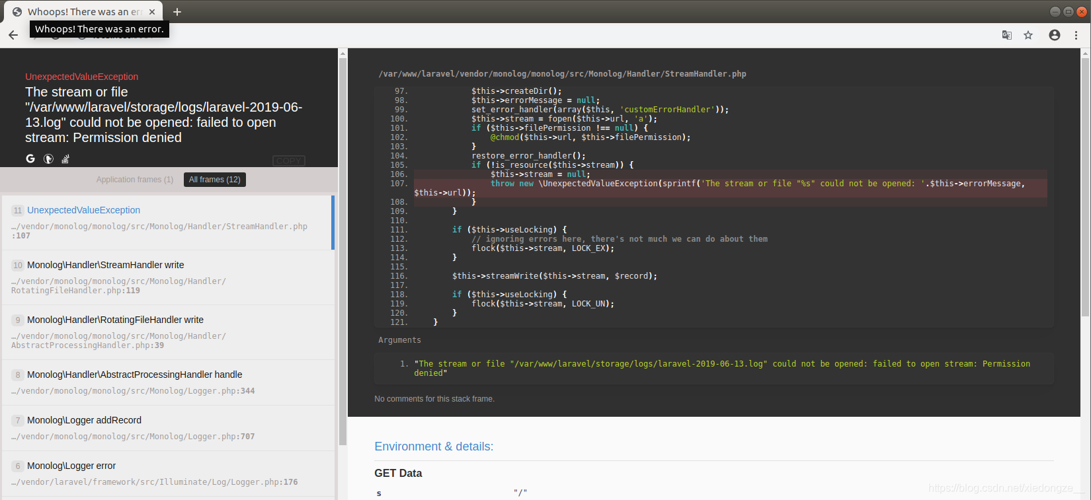The width and height of the screenshot is (1091, 500).
Task: Bookmark this page with the star
Action: [1028, 35]
